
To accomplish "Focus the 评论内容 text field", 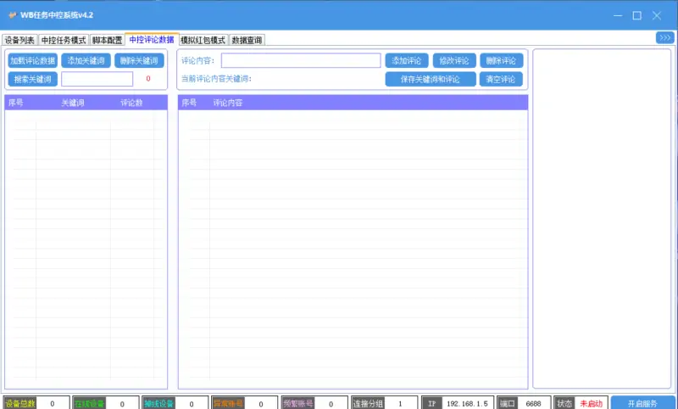I will [301, 60].
